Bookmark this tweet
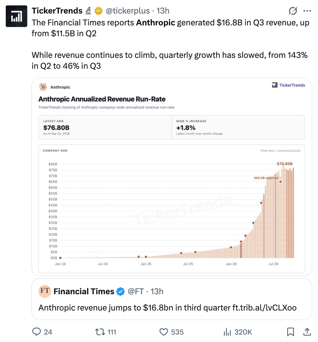318x342 pixels. click(291, 332)
